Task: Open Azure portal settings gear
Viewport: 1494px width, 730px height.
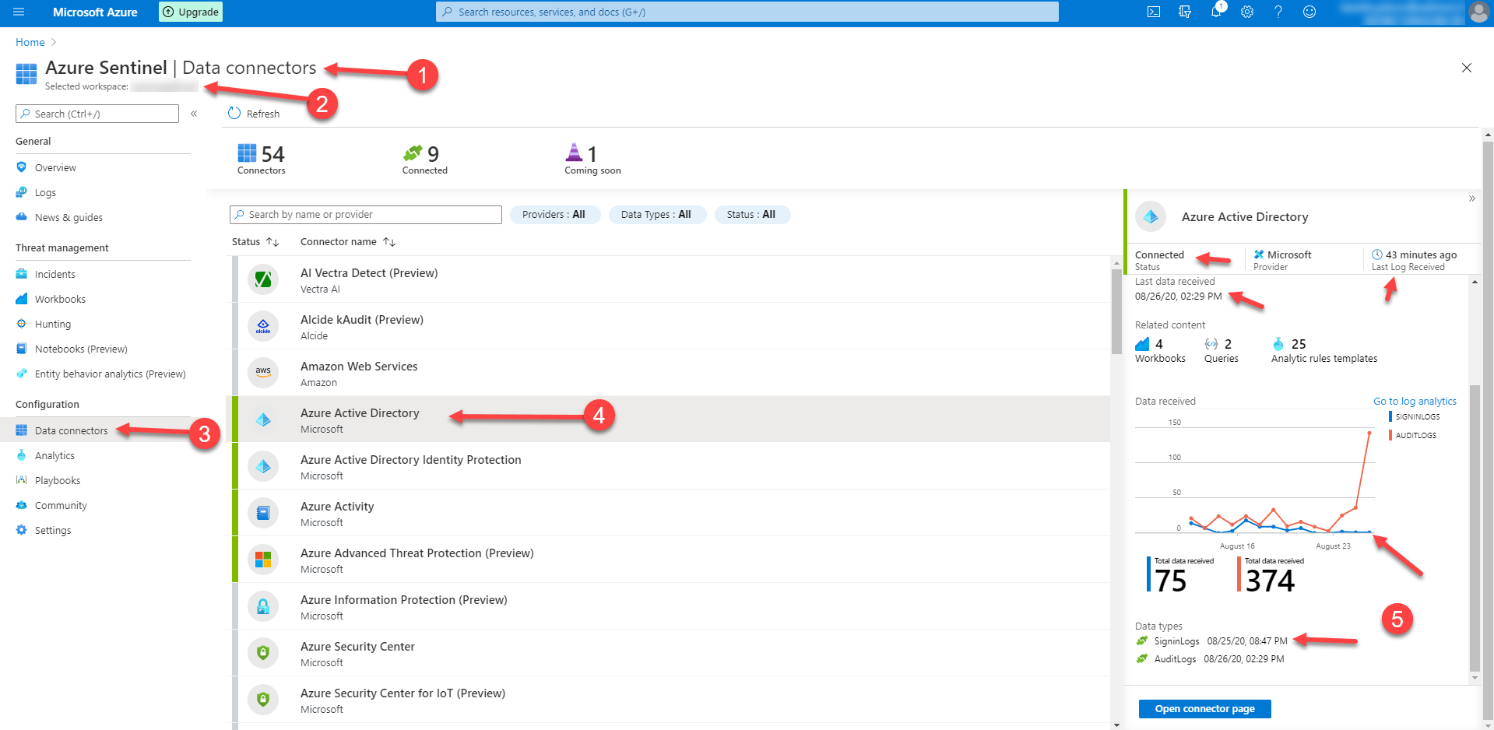Action: [1246, 12]
